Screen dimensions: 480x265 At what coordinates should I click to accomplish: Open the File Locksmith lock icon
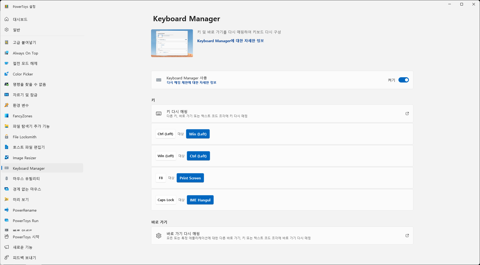(7, 137)
